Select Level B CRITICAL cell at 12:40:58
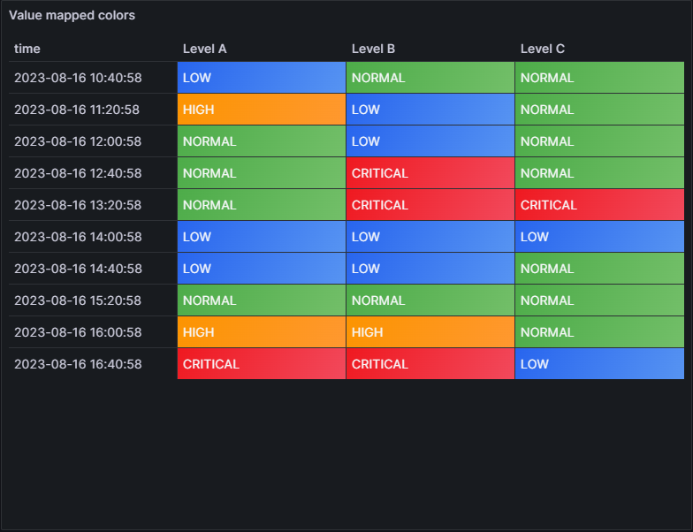Viewport: 693px width, 532px height. click(430, 173)
